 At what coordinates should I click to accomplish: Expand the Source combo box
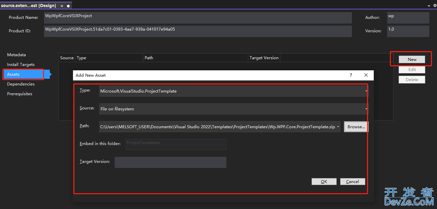(x=234, y=109)
